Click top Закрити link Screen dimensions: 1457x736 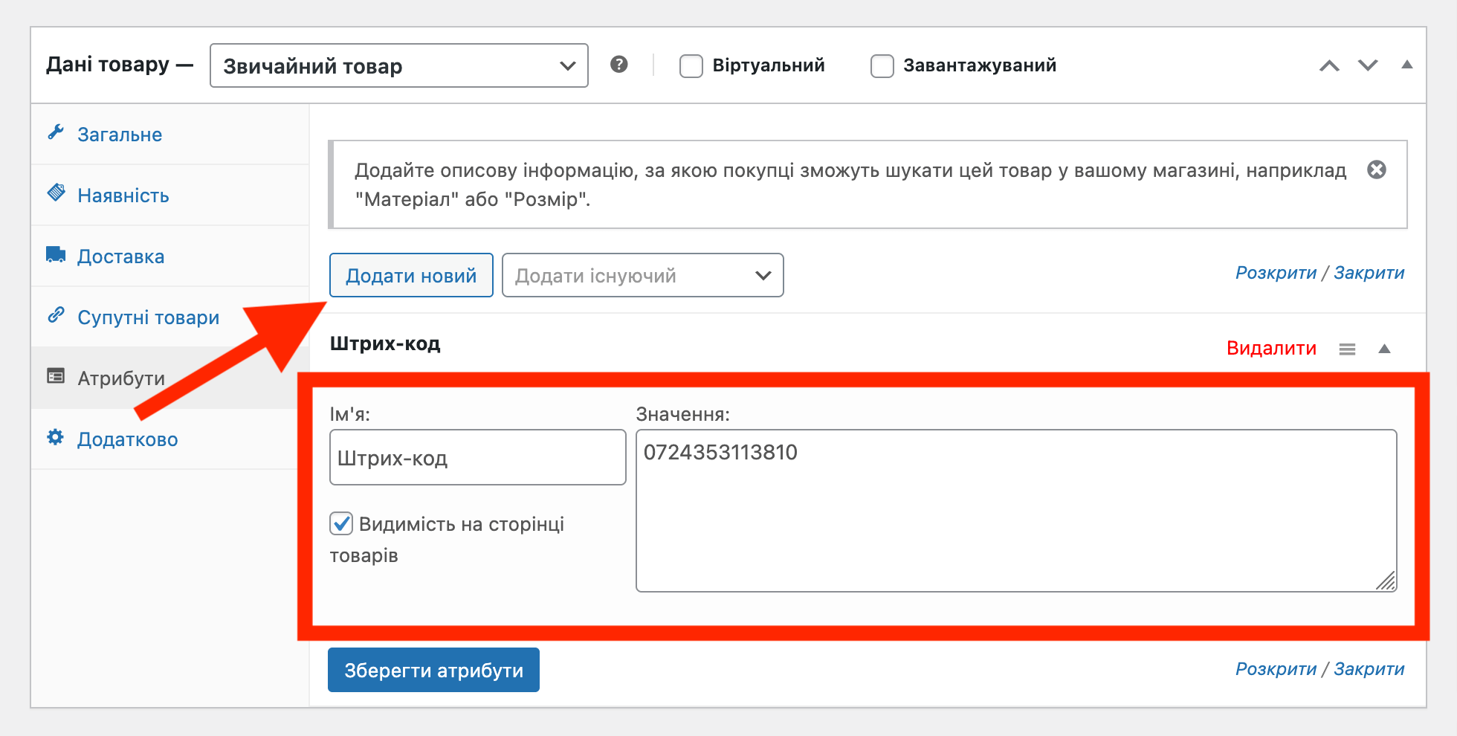[x=1369, y=273]
